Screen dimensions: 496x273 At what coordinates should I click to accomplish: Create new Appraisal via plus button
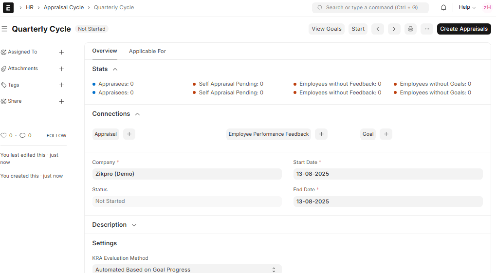tap(129, 134)
